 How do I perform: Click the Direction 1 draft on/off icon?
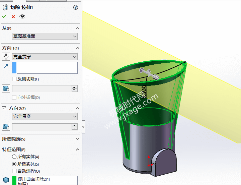6,88
